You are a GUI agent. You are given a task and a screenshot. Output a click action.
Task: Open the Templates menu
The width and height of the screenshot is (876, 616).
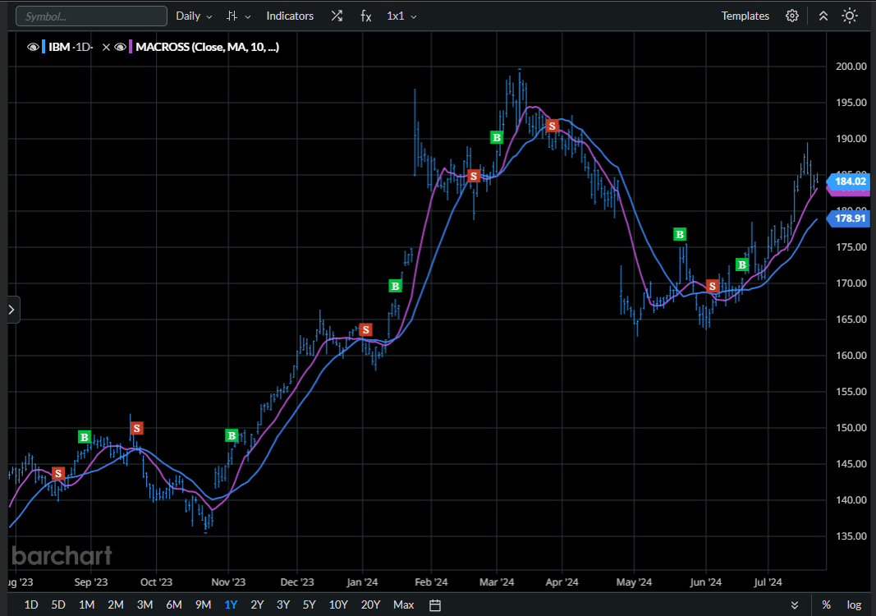(x=745, y=16)
